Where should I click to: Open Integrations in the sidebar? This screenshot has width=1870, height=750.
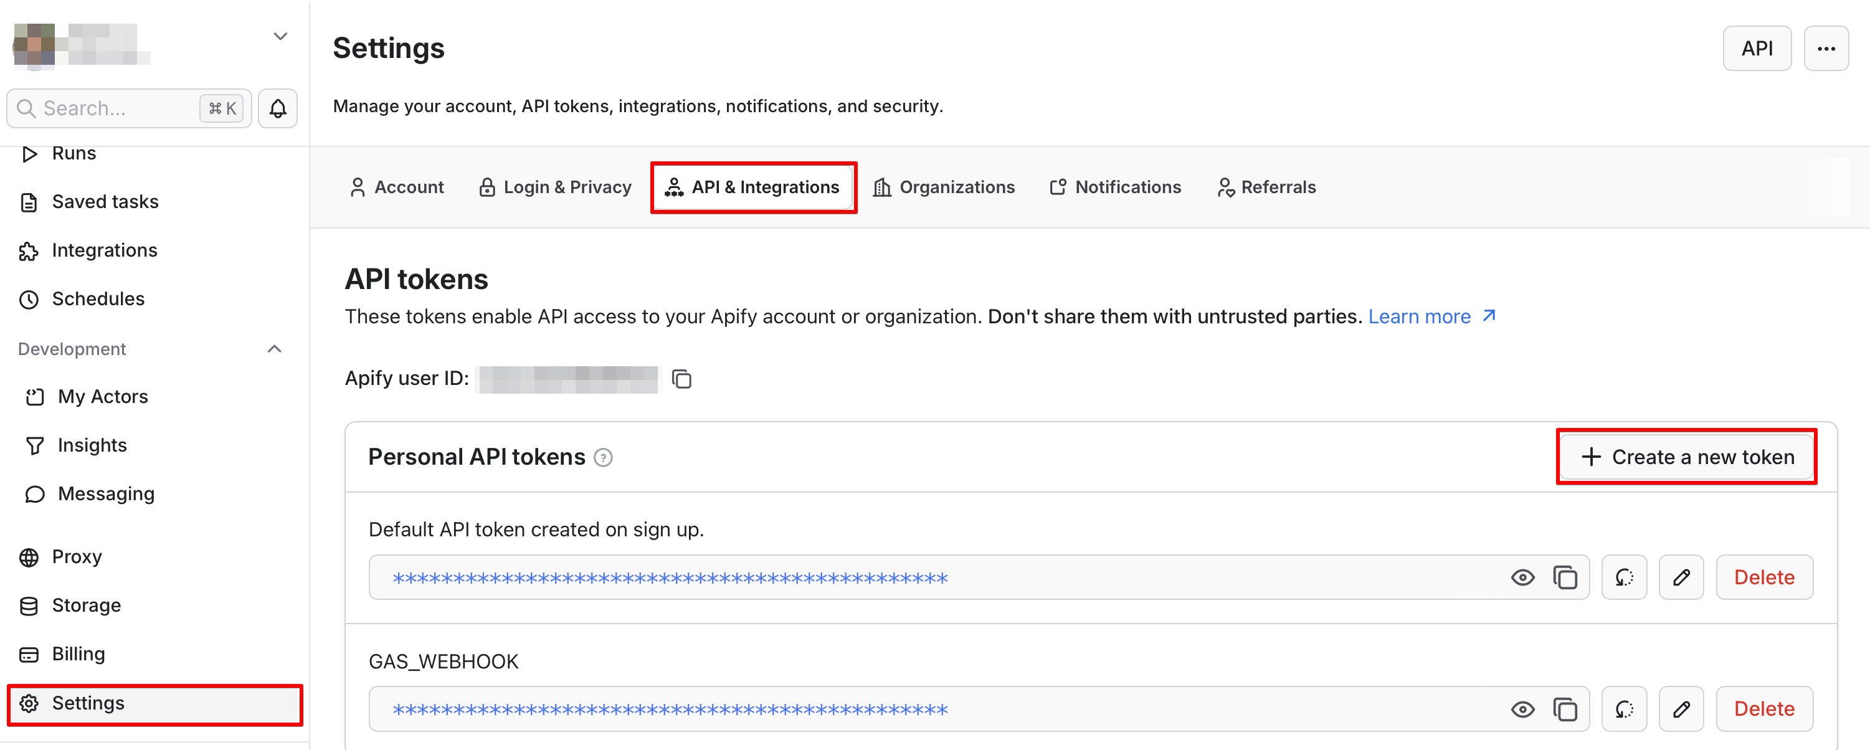click(105, 250)
